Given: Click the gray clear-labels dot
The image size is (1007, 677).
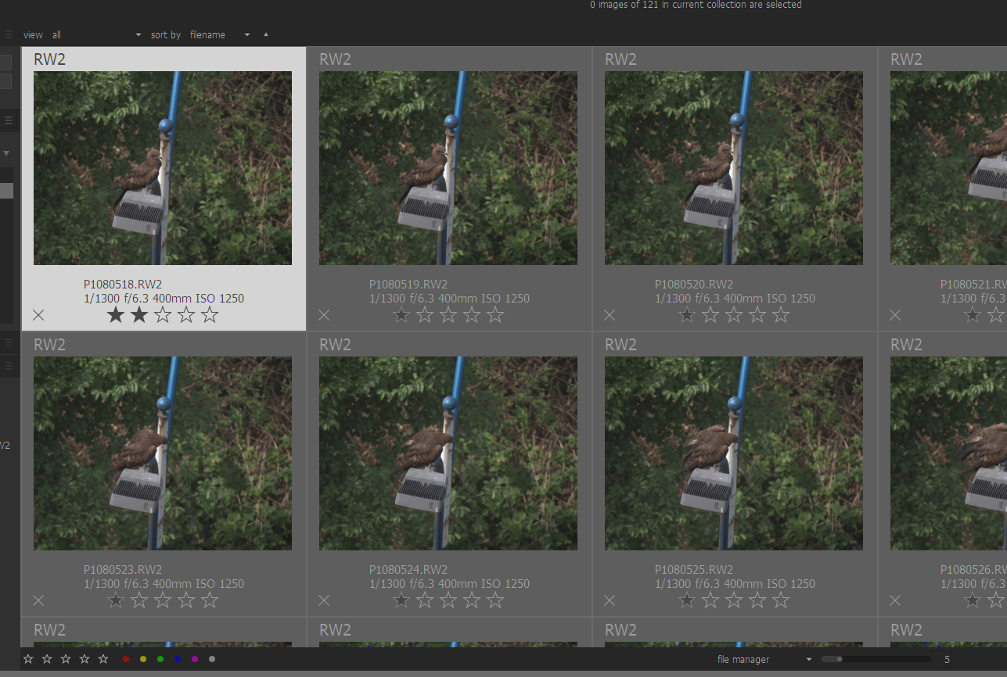Looking at the screenshot, I should 212,659.
